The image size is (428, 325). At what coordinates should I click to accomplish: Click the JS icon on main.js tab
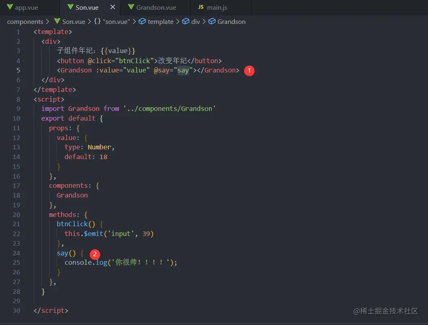(x=201, y=7)
